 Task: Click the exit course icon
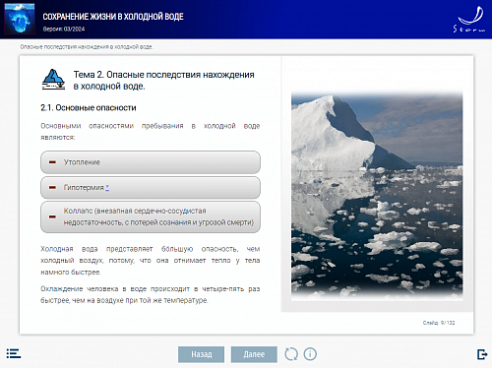tap(482, 354)
